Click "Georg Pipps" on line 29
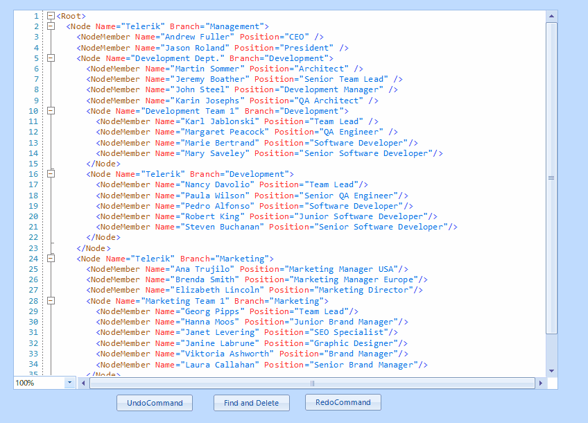This screenshot has width=588, height=423. tap(212, 311)
